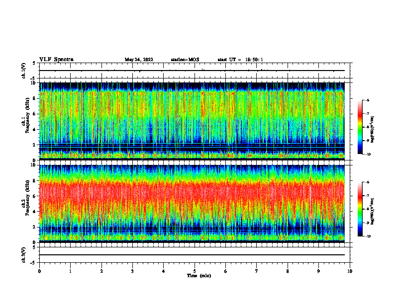This screenshot has height=304, width=394.
Task: Click the time axis tick label '3'
Action: [x=132, y=271]
